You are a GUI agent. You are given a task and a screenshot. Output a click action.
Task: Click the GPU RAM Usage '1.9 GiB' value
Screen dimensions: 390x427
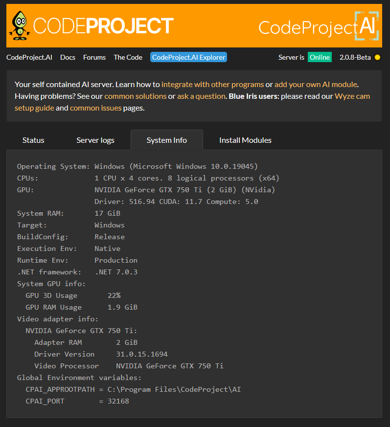click(x=122, y=307)
